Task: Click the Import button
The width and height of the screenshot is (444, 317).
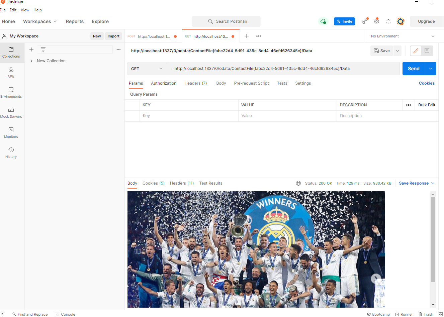Action: coord(113,36)
